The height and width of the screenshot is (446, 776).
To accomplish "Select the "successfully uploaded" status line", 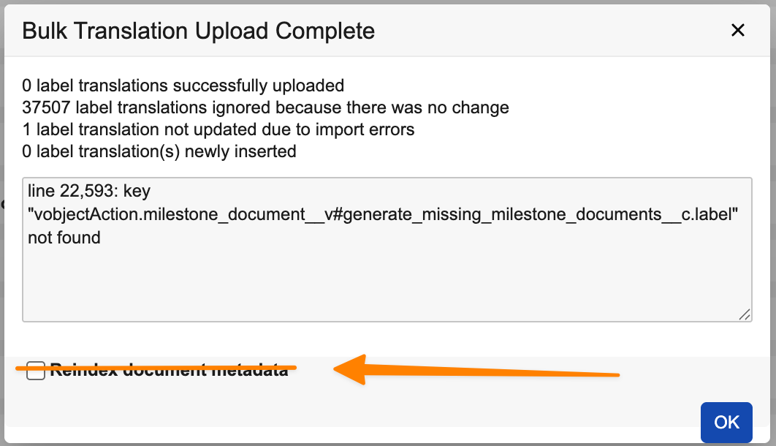I will pyautogui.click(x=183, y=86).
